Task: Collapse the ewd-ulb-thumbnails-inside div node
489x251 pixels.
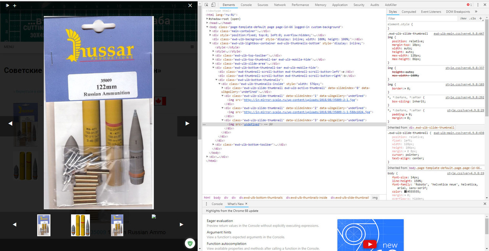Action: tap(220, 84)
